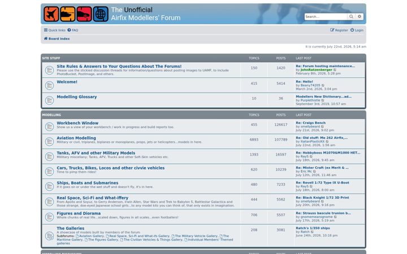407x254 pixels.
Task: Open last post Re: Hello!
Action: (305, 82)
